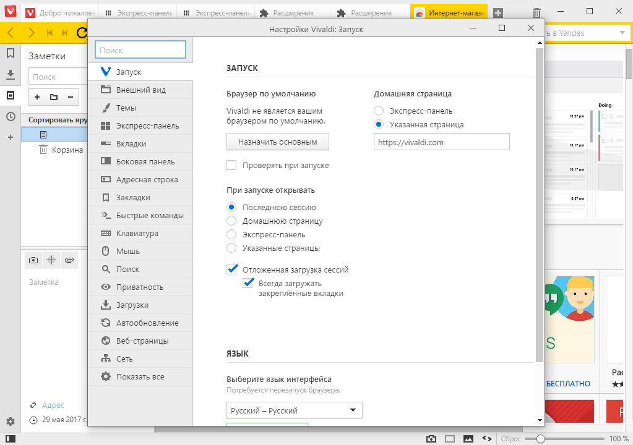Viewport: 633px width, 445px height.
Task: Adjust the page zoom slider
Action: (x=541, y=439)
